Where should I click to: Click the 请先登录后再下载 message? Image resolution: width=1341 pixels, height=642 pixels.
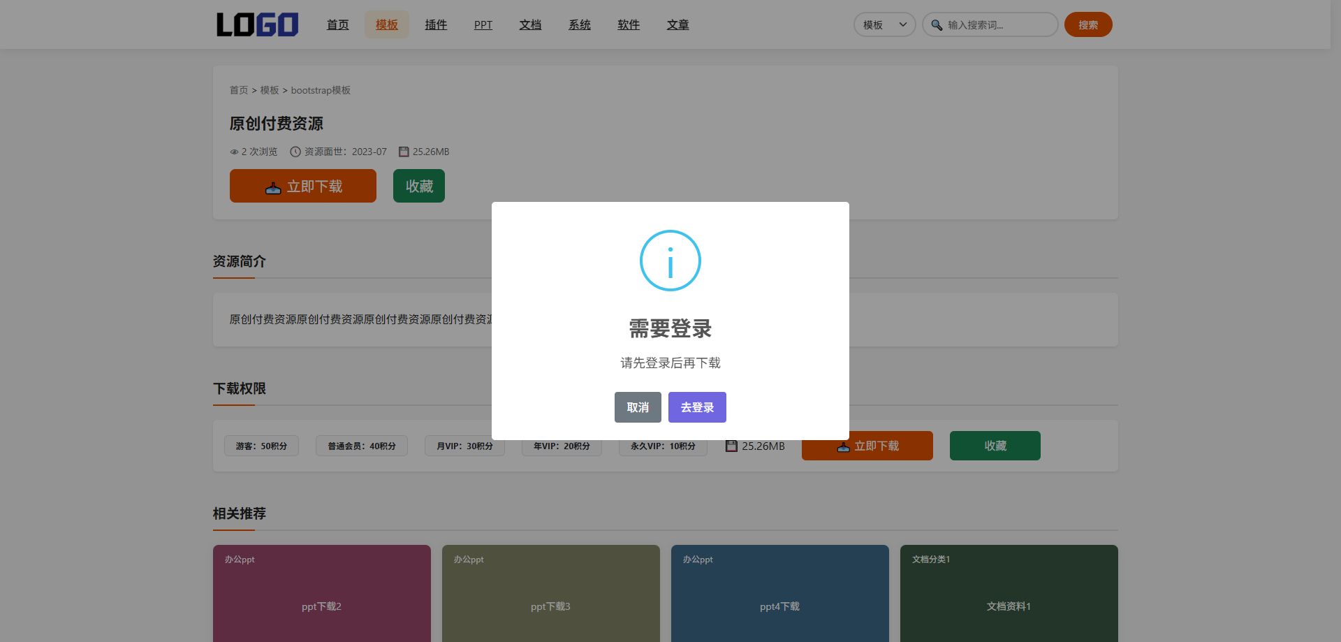coord(670,363)
